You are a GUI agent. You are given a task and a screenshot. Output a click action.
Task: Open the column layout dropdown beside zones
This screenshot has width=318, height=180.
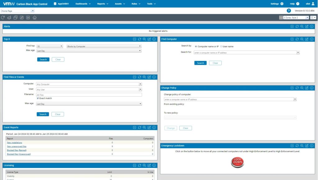(313, 18)
